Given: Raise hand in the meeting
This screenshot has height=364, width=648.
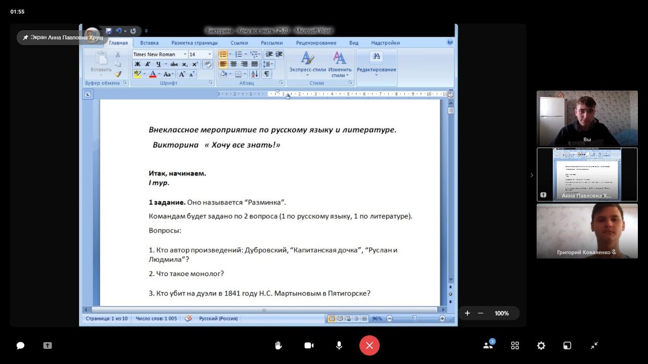Looking at the screenshot, I should (278, 345).
